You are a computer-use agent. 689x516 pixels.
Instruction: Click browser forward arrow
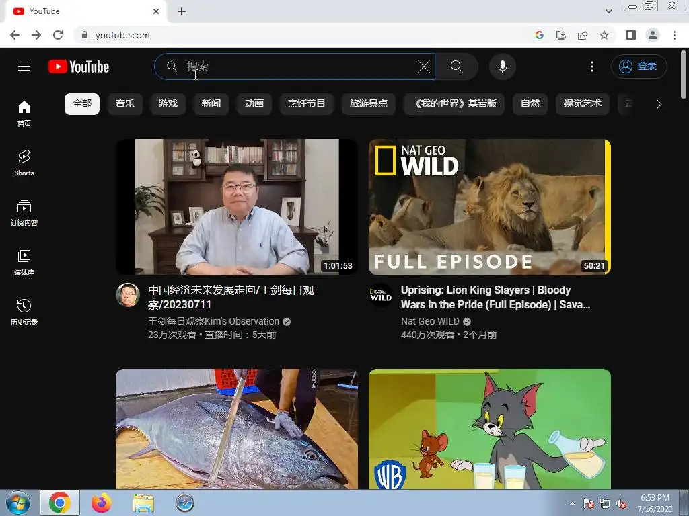36,35
